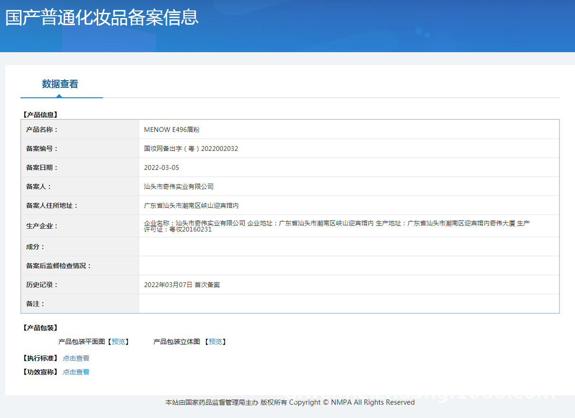Click the 备案人 value 汕头市奇伟实业有限公司
575x418 pixels.
[x=179, y=186]
